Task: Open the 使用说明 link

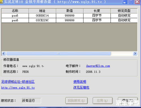Action: coord(80,82)
